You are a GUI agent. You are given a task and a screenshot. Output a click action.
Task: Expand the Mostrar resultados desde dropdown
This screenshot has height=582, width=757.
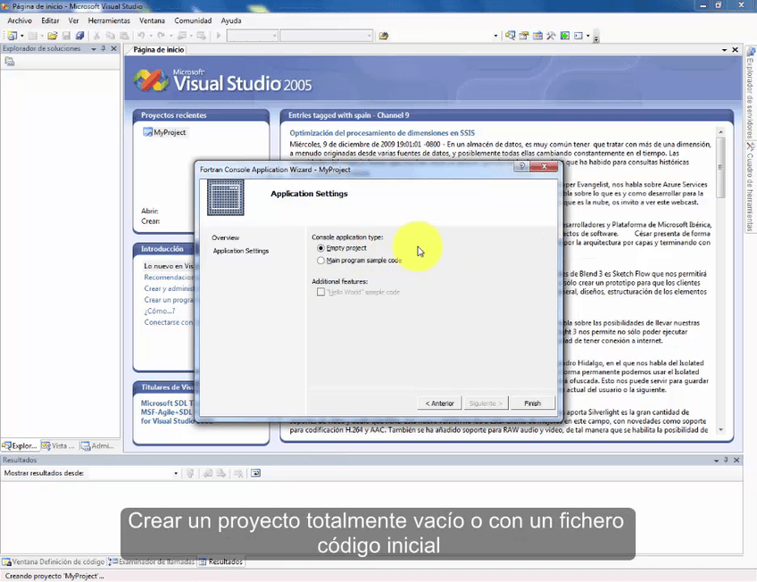coord(176,473)
